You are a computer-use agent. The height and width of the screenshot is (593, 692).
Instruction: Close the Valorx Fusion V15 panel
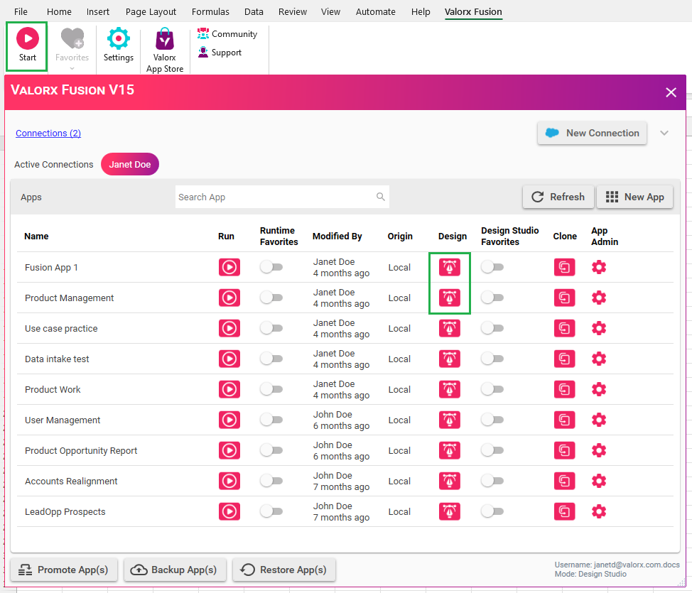click(x=671, y=92)
